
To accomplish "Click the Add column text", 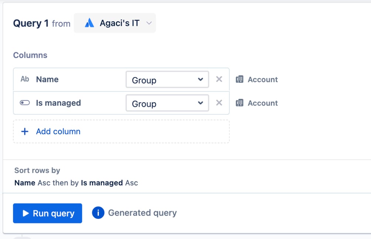I will pyautogui.click(x=58, y=131).
